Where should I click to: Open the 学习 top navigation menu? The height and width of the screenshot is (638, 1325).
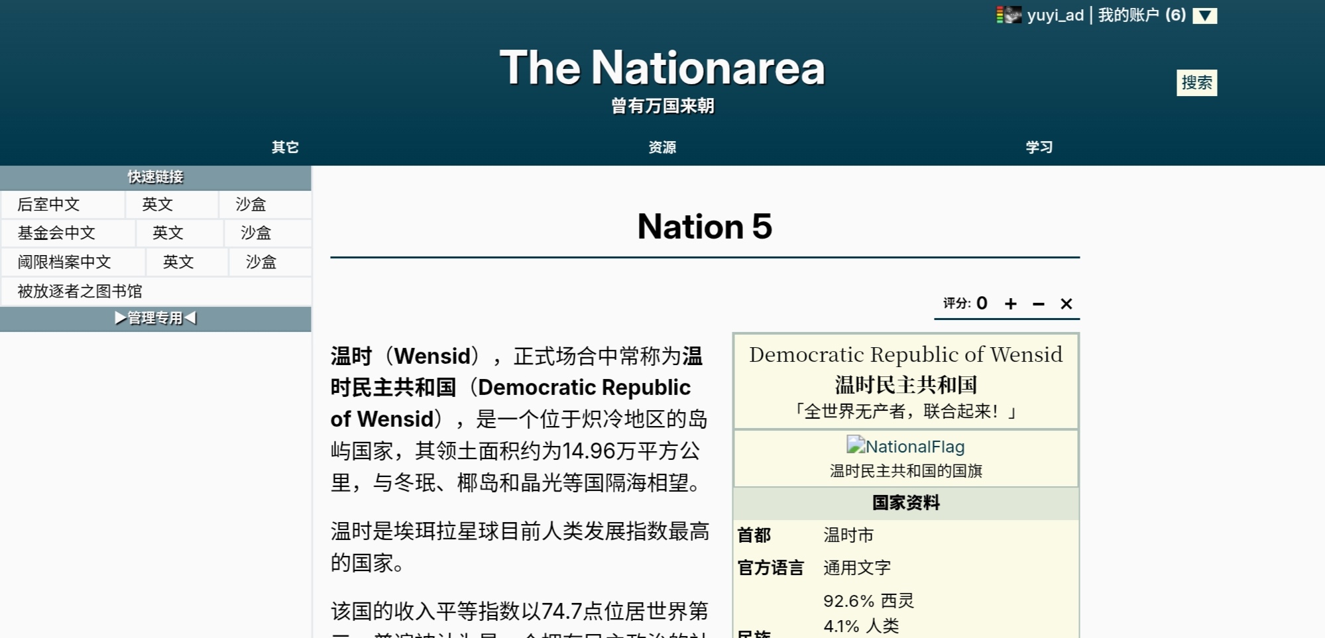click(1039, 147)
